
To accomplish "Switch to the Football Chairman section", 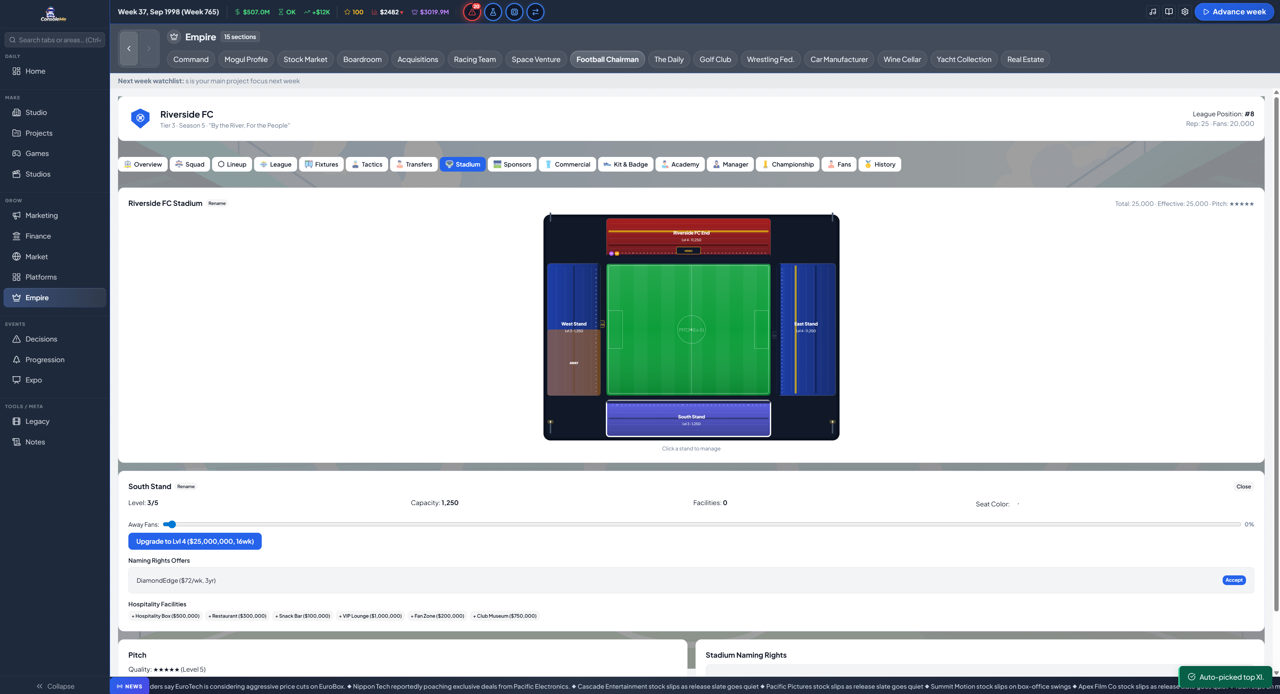I will (607, 60).
